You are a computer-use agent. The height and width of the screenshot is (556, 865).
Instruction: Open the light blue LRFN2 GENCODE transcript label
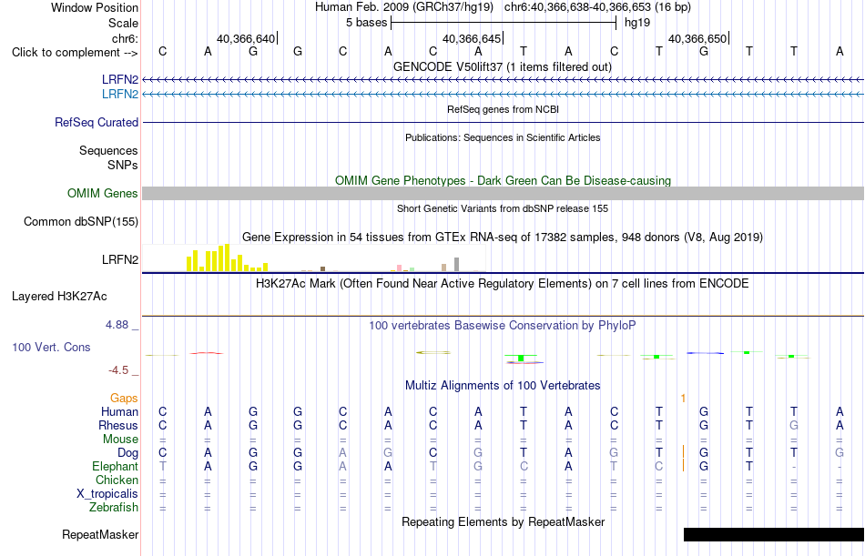coord(119,95)
